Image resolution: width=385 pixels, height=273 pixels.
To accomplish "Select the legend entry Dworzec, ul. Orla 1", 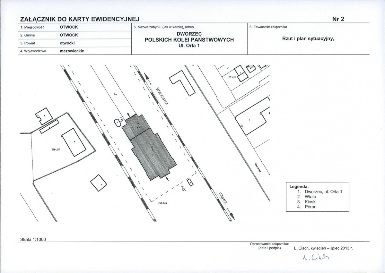I will pos(323,192).
